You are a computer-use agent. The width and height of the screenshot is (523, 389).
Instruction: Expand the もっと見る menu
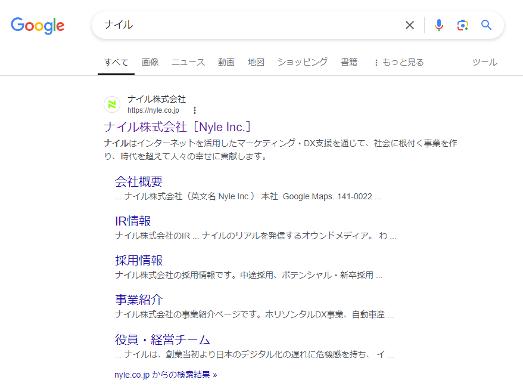click(x=399, y=63)
